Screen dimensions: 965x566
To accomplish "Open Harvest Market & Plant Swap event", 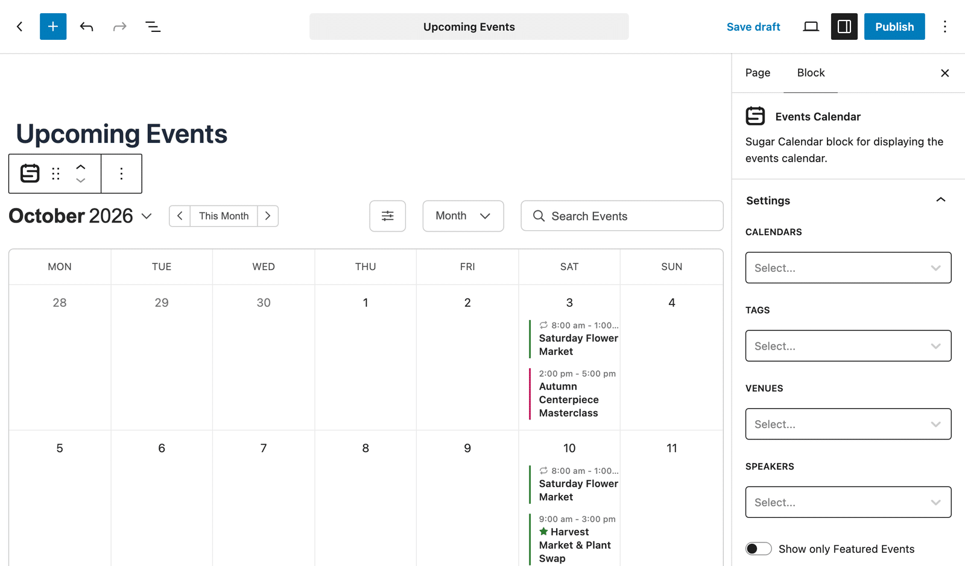I will tap(575, 545).
